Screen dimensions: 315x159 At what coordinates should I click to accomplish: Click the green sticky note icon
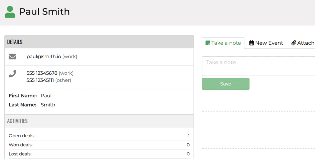tap(208, 43)
